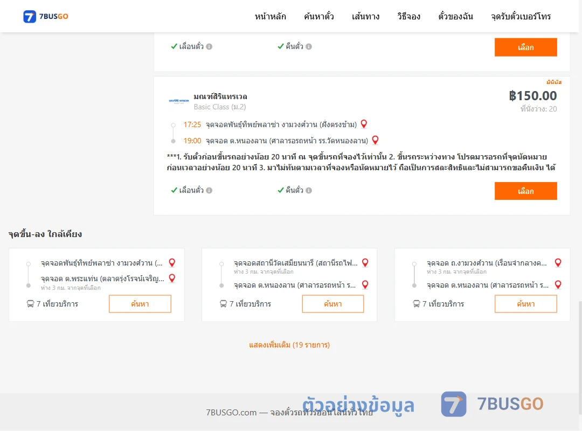Click map pin for 17:25 departure stop
Screen dimensions: 582x431
(x=364, y=124)
